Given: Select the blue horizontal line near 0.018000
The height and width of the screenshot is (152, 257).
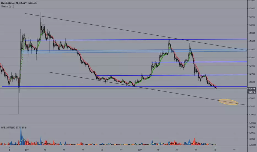Looking at the screenshot, I should click(136, 40).
